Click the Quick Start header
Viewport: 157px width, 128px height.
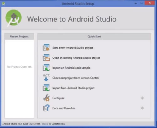[x=94, y=37]
